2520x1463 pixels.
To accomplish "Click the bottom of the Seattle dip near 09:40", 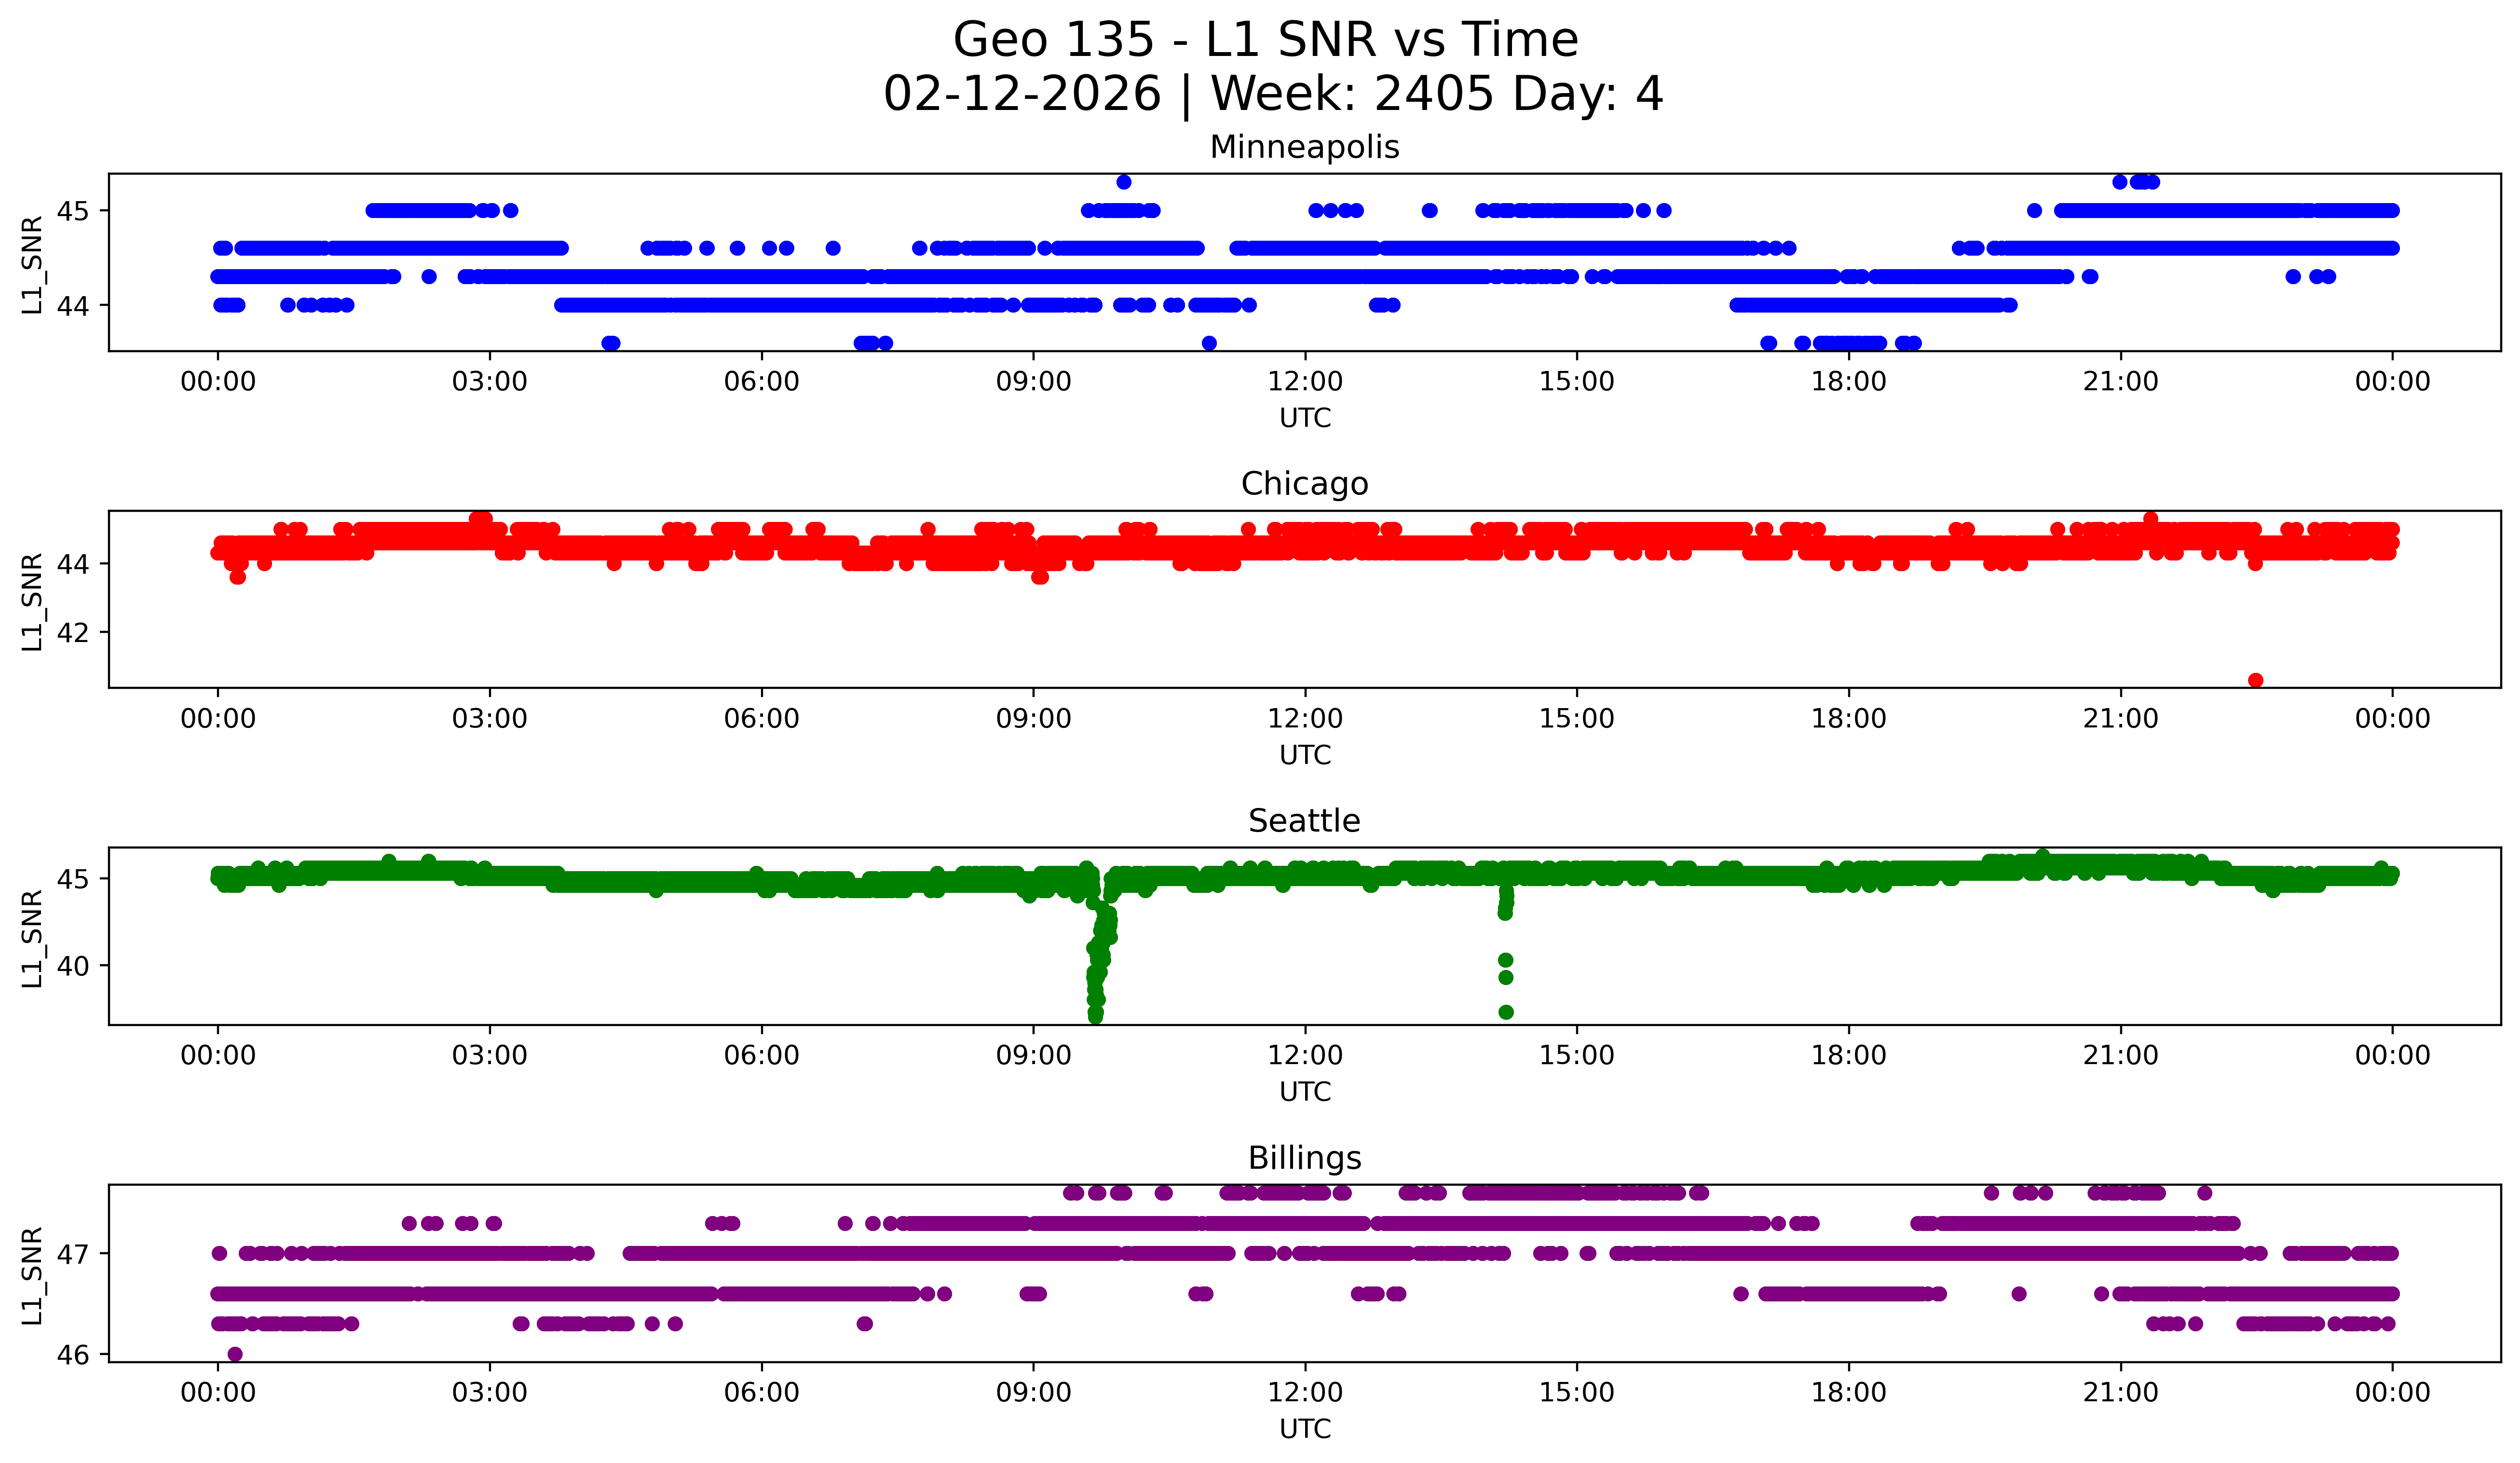I will (1095, 1016).
